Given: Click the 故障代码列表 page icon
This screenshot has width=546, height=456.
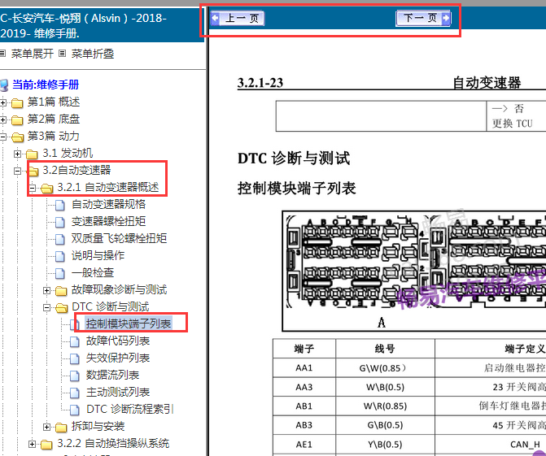Looking at the screenshot, I should click(75, 341).
